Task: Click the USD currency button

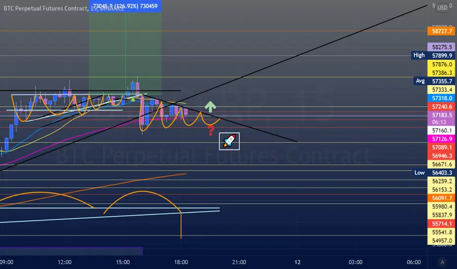Action: 442,7
